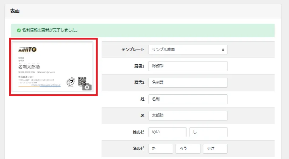Viewport: 289px width, 159px height.
Task: Click the 名ルビ field containing ろう
Action: (x=188, y=148)
